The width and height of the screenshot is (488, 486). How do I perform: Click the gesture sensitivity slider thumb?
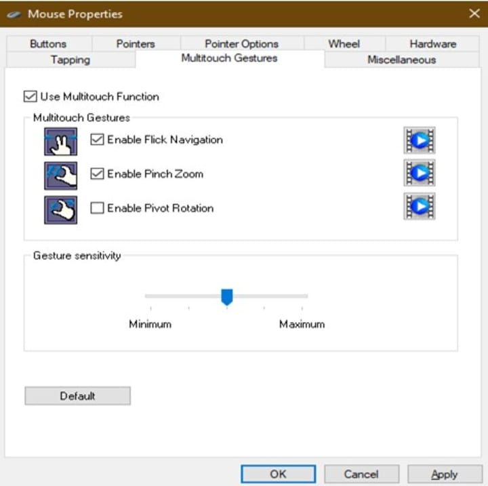tap(227, 297)
